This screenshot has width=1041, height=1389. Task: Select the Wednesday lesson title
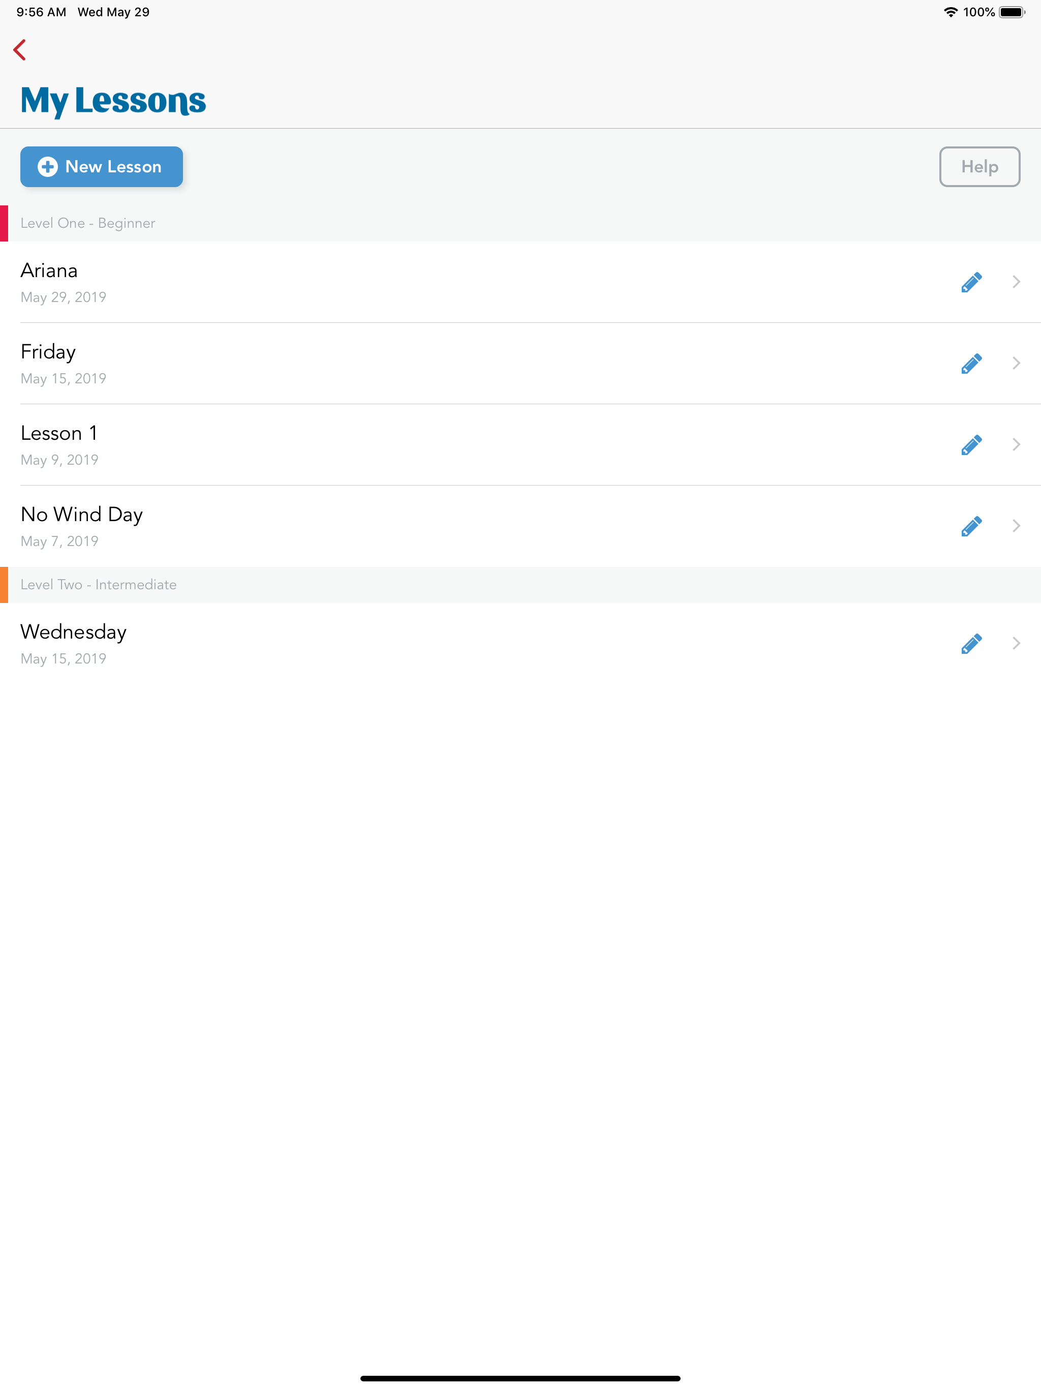pyautogui.click(x=74, y=632)
